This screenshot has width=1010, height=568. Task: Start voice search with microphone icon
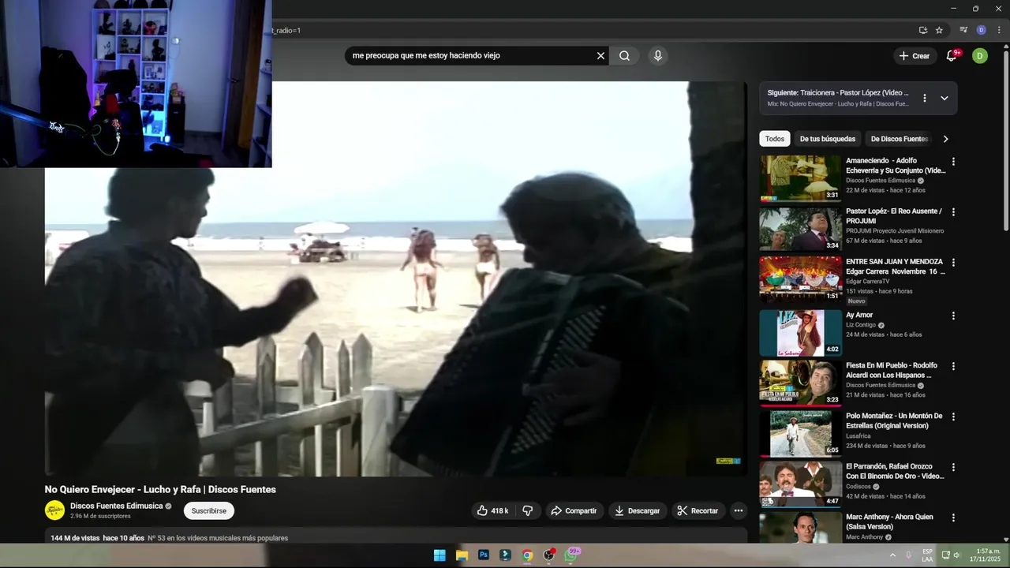click(x=658, y=56)
